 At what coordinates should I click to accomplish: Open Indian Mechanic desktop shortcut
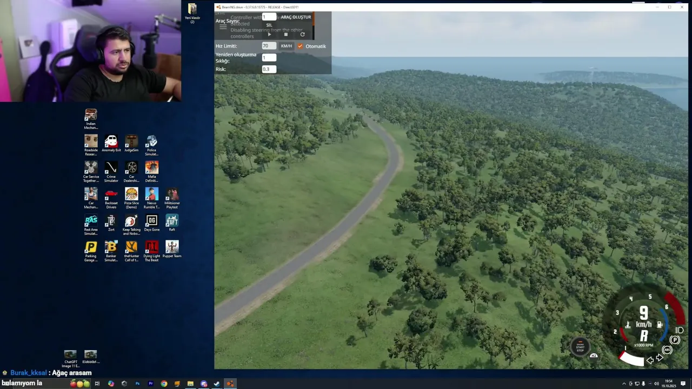(91, 119)
